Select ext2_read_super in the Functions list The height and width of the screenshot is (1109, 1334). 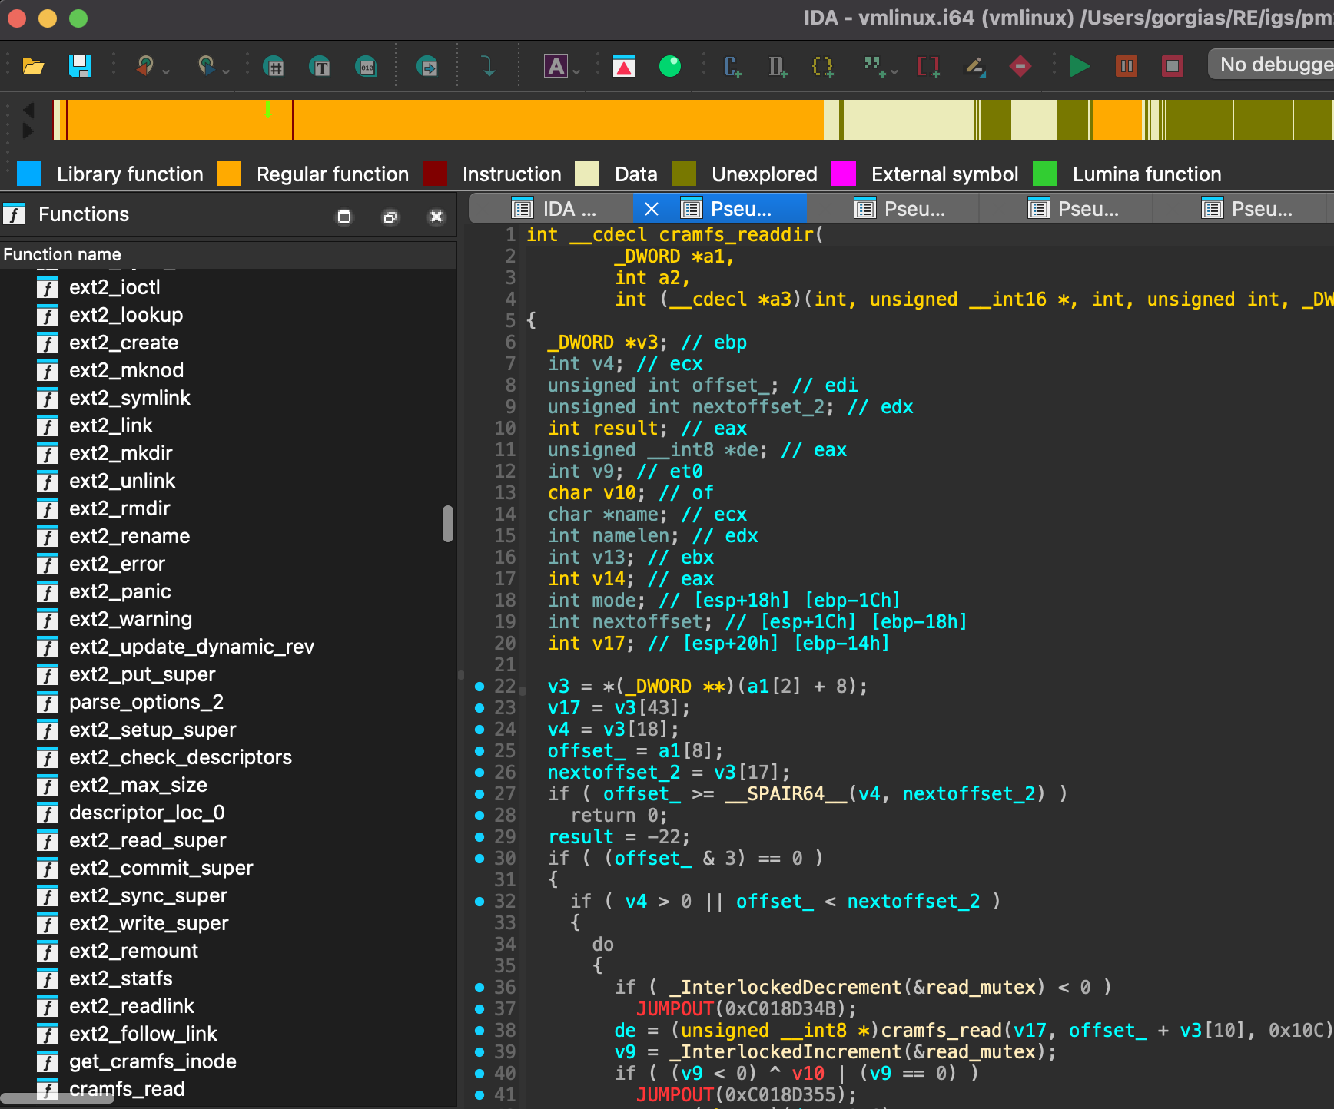tap(148, 840)
